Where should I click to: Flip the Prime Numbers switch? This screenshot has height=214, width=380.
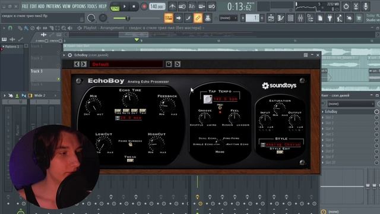pos(131,144)
